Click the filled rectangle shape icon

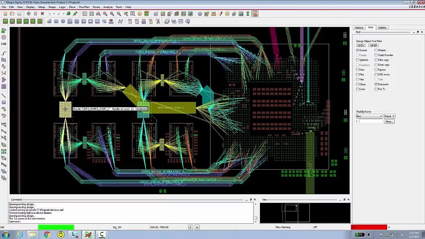tap(56, 21)
